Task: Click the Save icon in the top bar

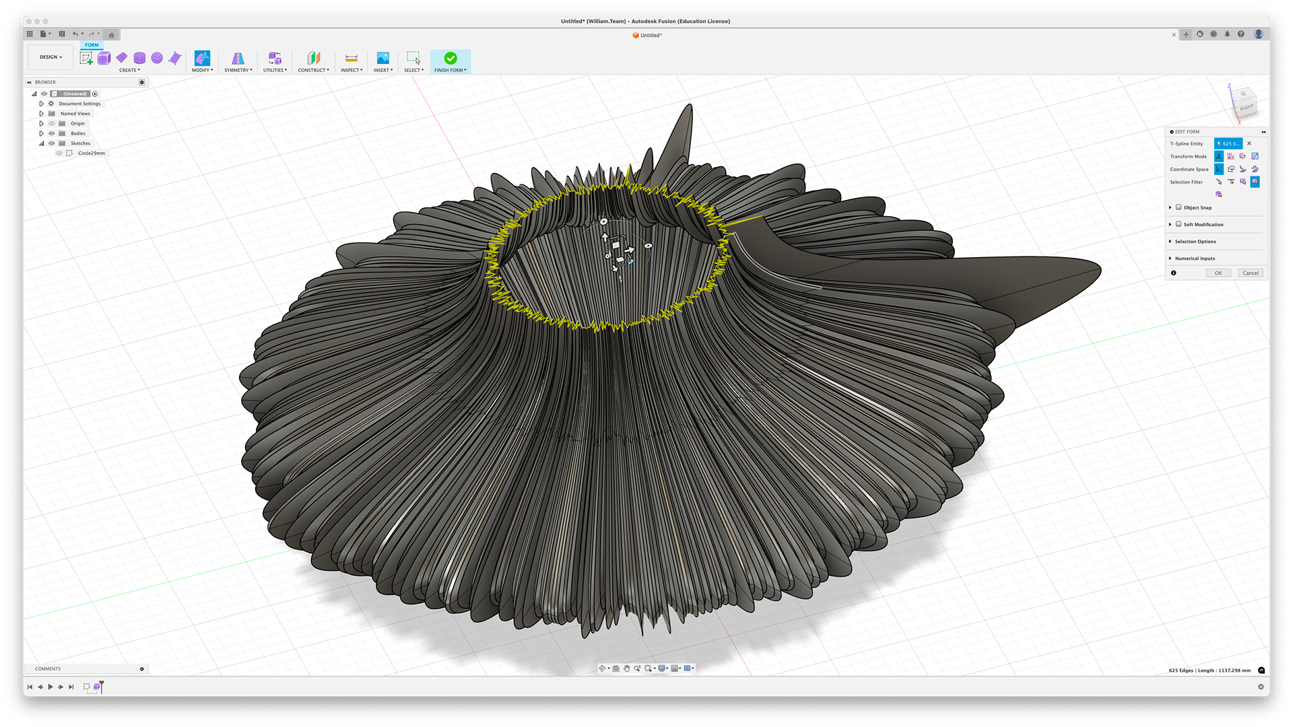Action: pos(62,34)
